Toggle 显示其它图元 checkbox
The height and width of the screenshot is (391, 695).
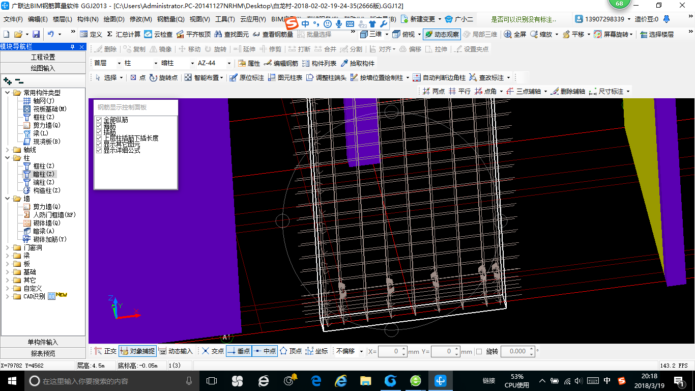pos(99,144)
